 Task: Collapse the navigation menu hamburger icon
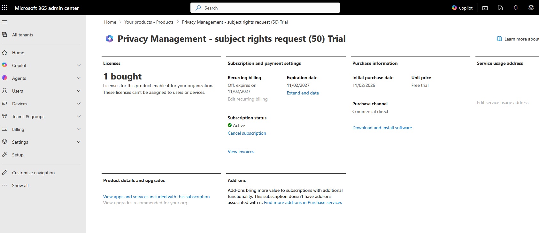4,22
